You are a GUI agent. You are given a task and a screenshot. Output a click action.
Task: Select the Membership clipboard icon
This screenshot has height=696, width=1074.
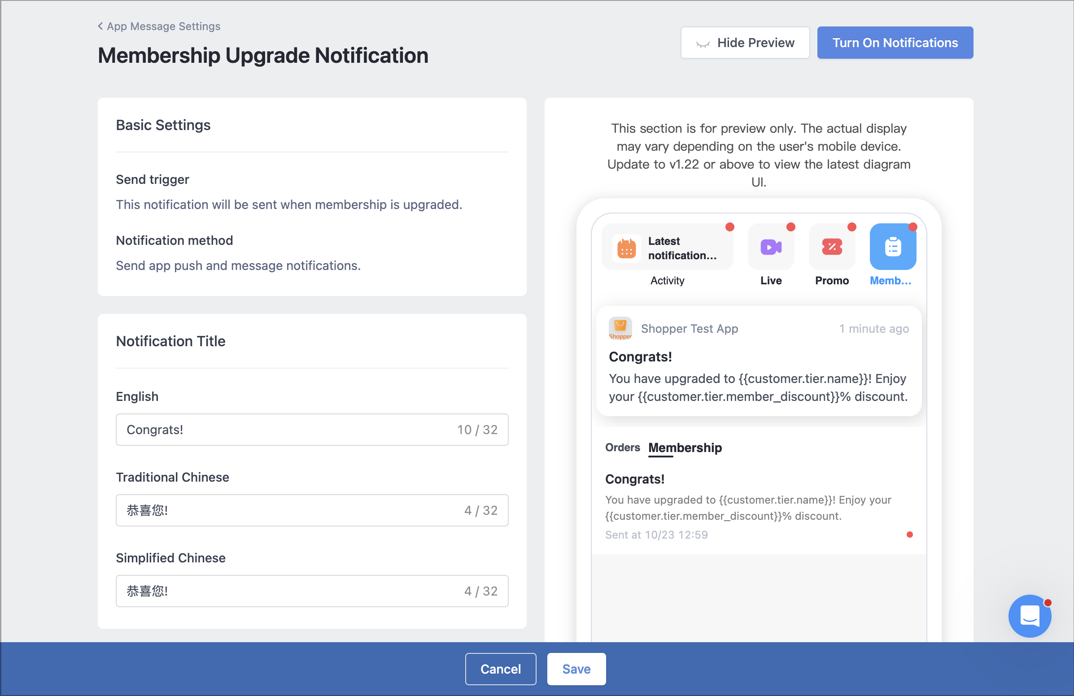(x=893, y=247)
